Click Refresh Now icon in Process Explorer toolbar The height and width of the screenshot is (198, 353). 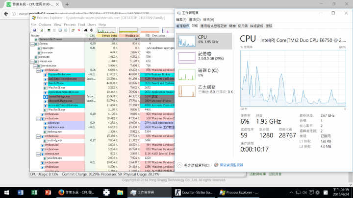click(42, 30)
